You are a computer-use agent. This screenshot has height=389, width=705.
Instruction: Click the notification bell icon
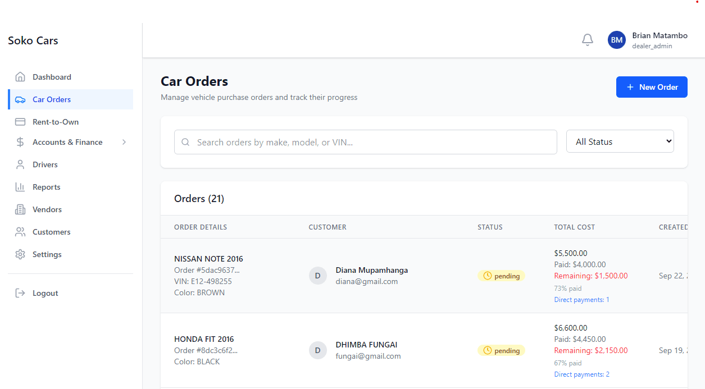[588, 40]
